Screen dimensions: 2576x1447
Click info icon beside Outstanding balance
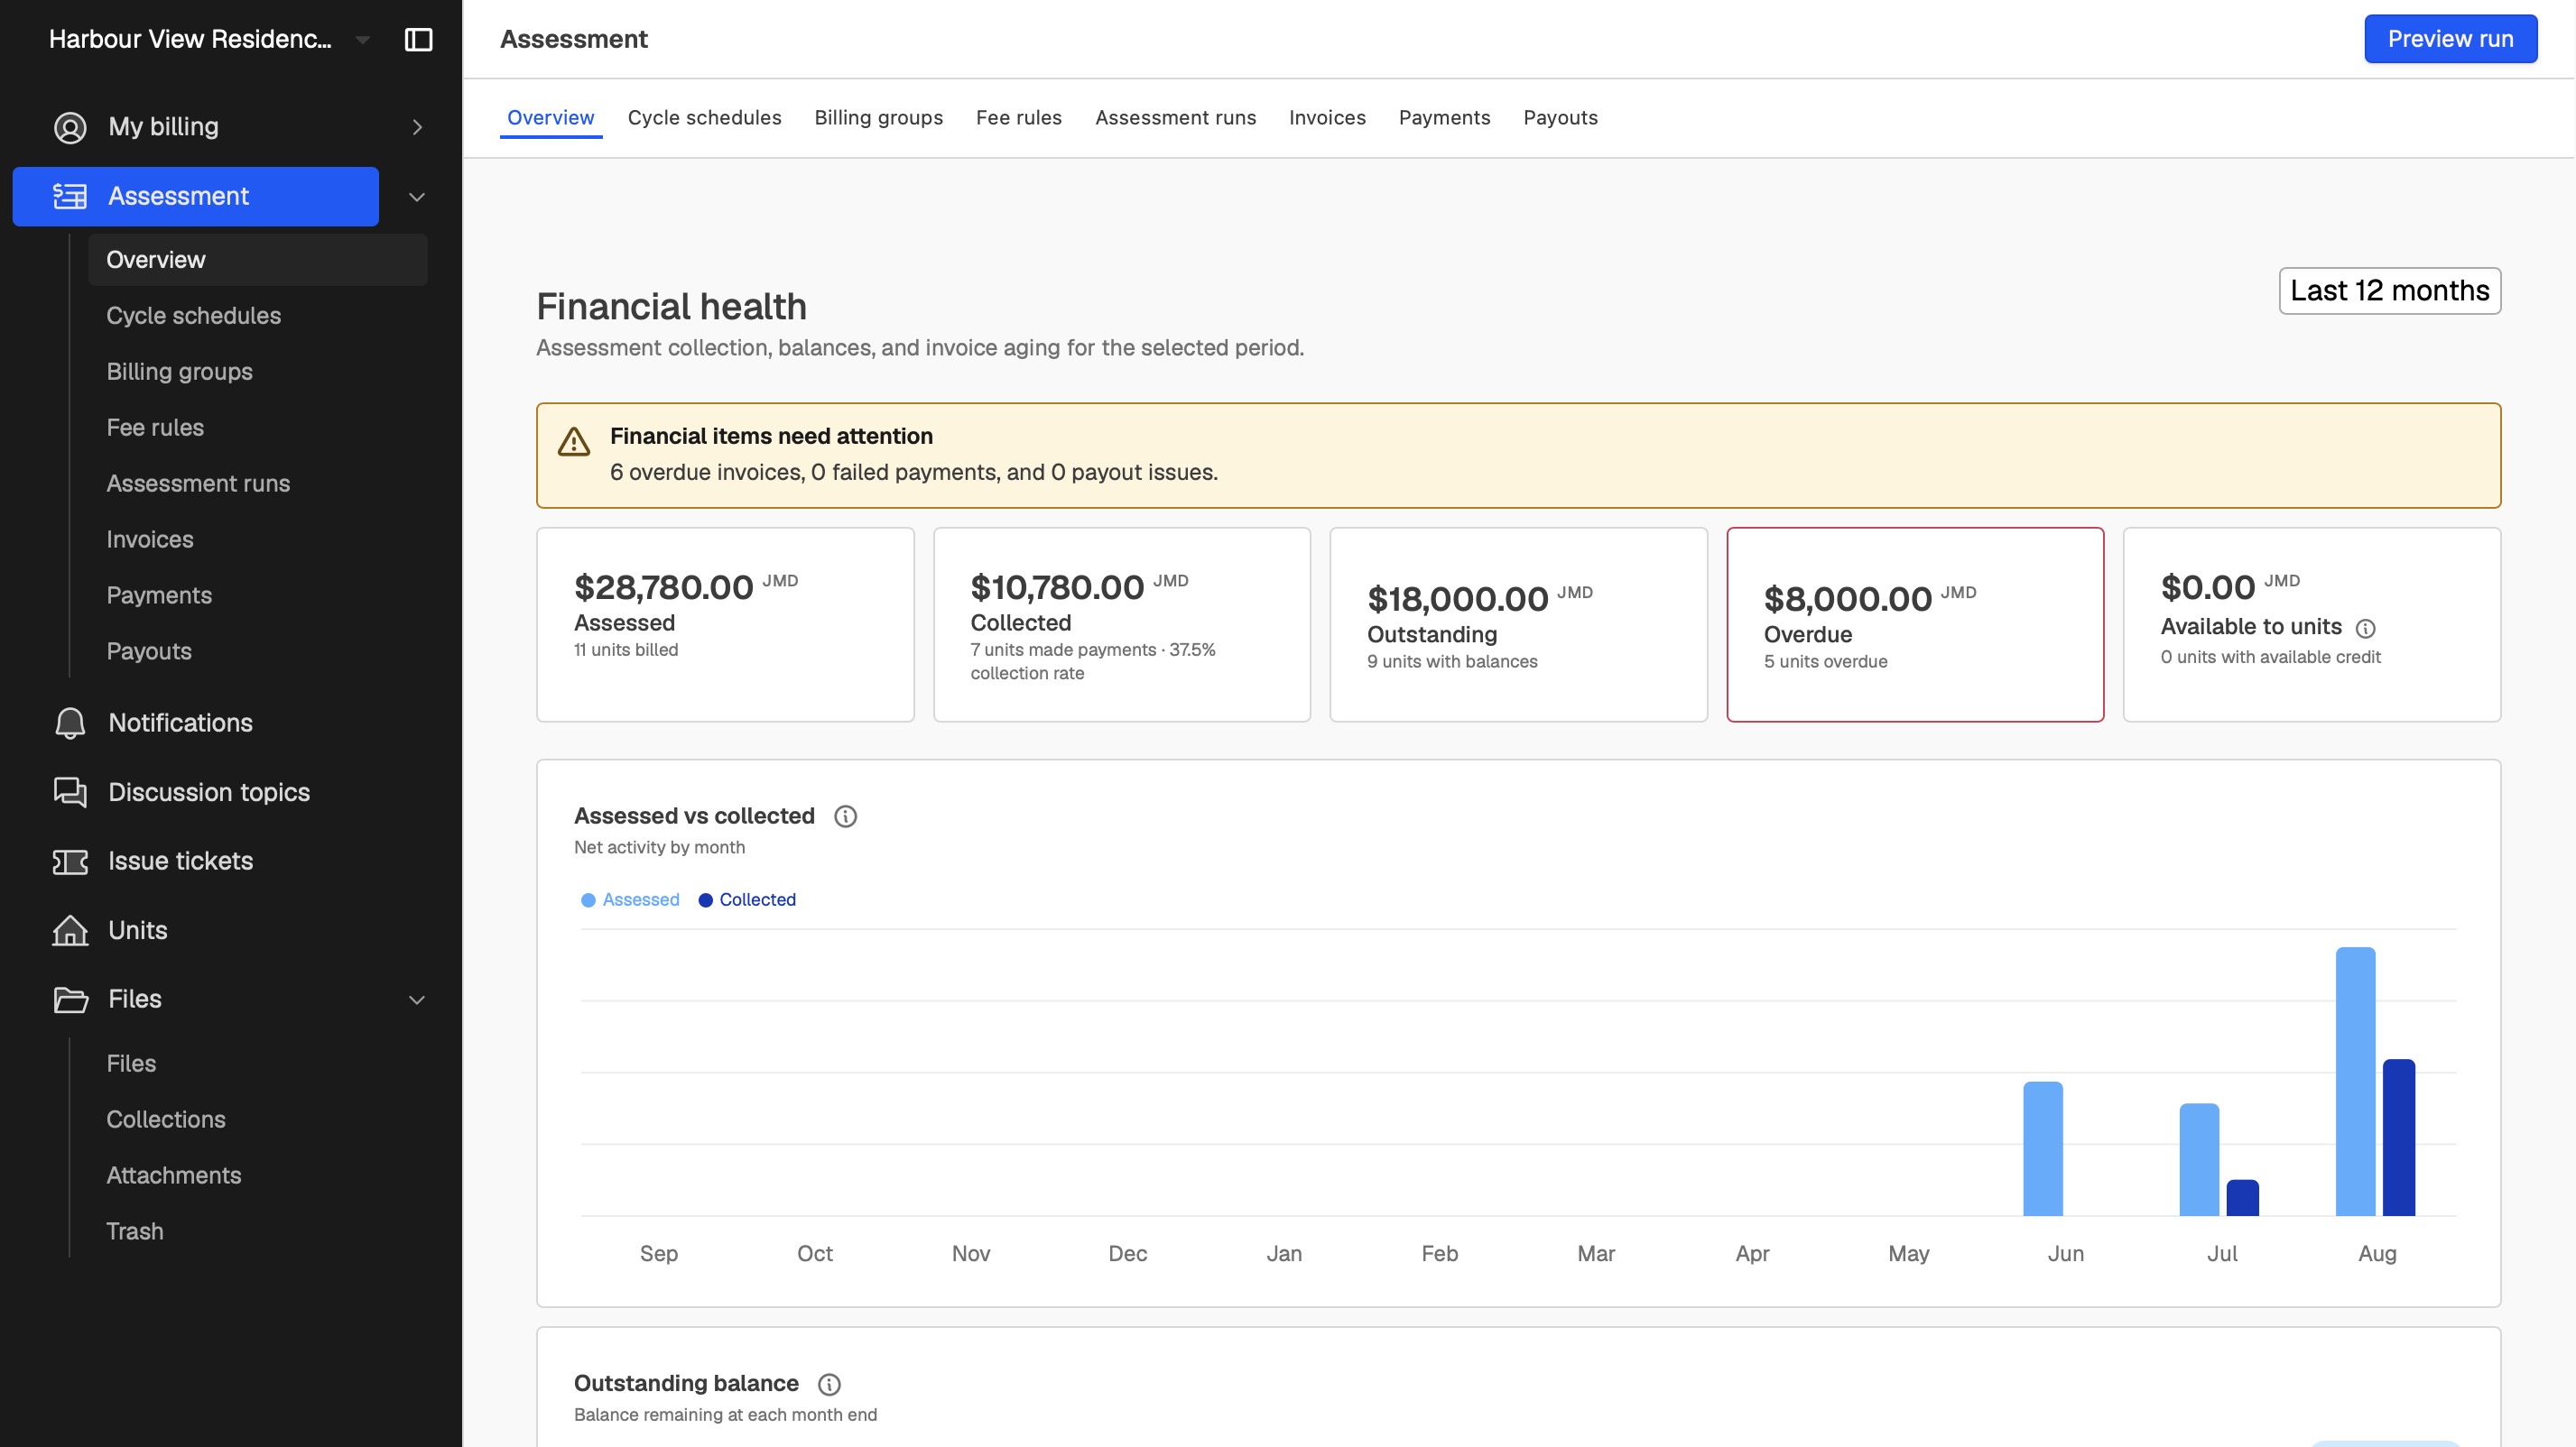[829, 1384]
